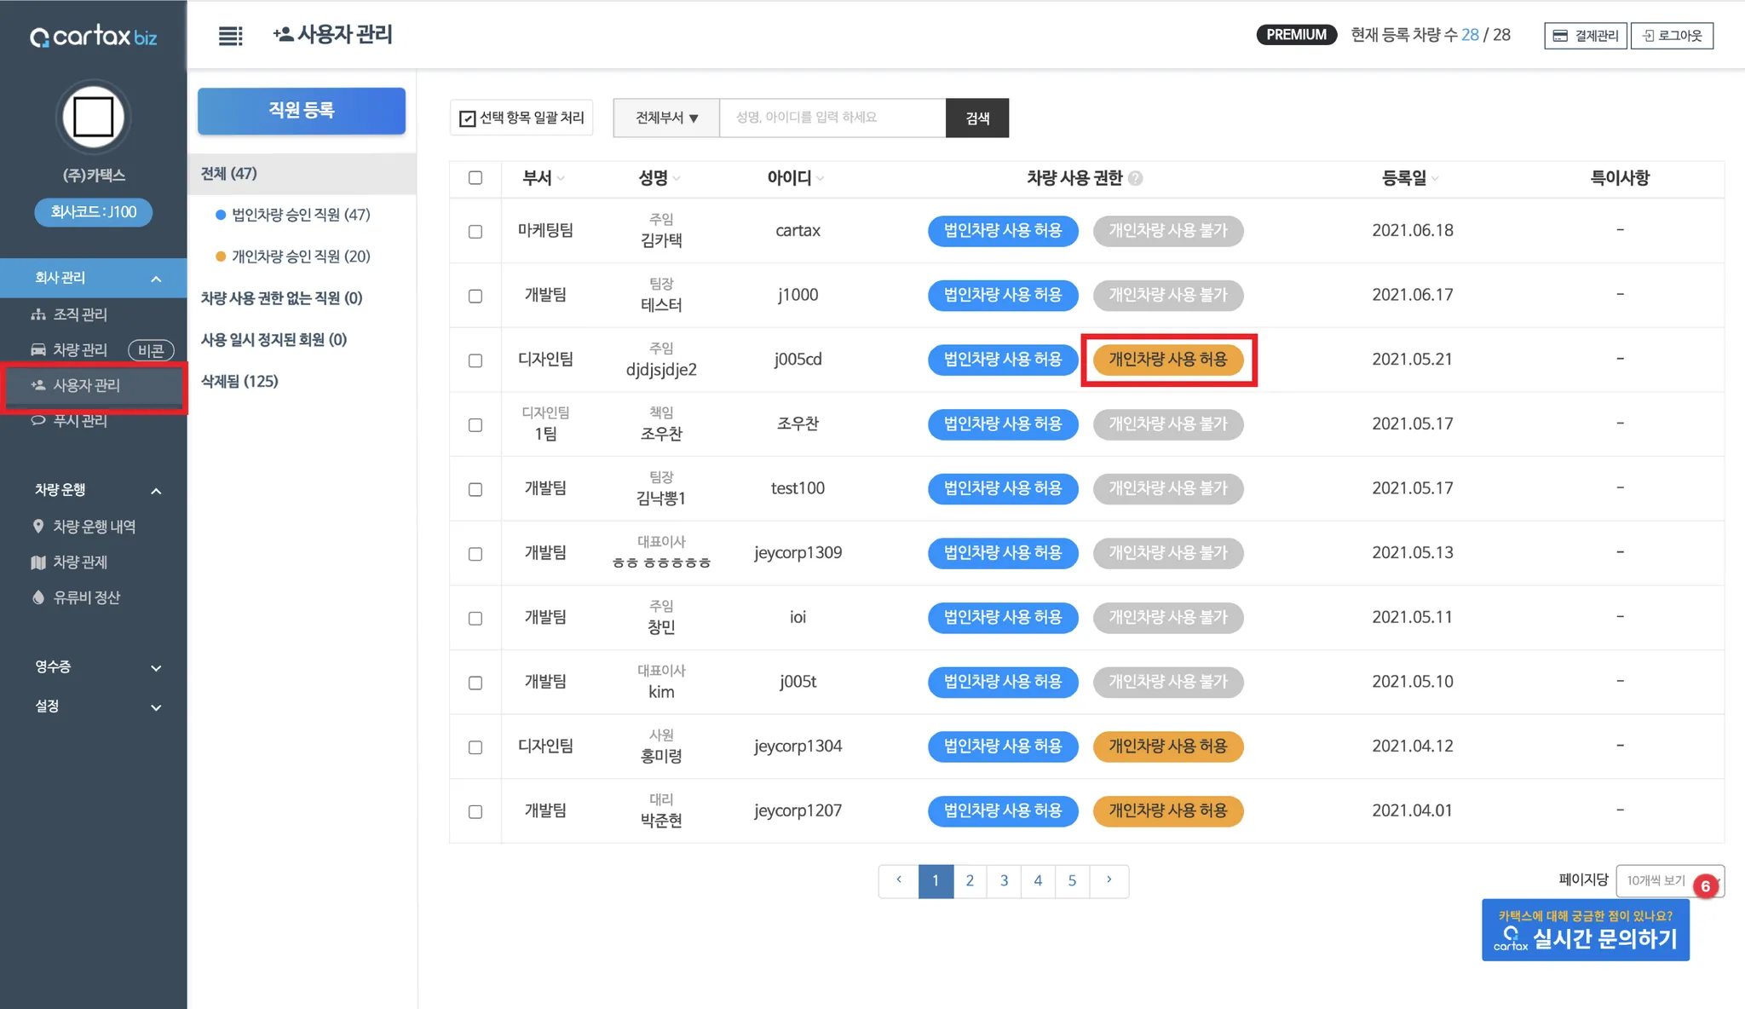Select 삭제됨 (125) filter
This screenshot has height=1009, width=1745.
tap(239, 381)
